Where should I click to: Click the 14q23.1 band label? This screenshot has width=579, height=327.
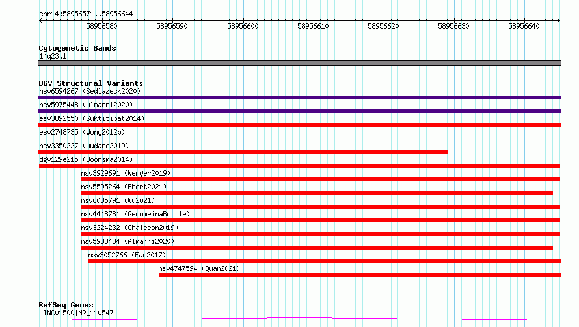pos(53,56)
